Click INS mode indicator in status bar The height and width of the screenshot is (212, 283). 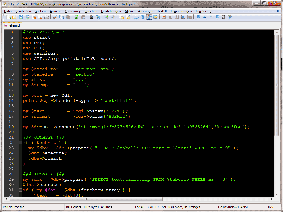pos(270,207)
